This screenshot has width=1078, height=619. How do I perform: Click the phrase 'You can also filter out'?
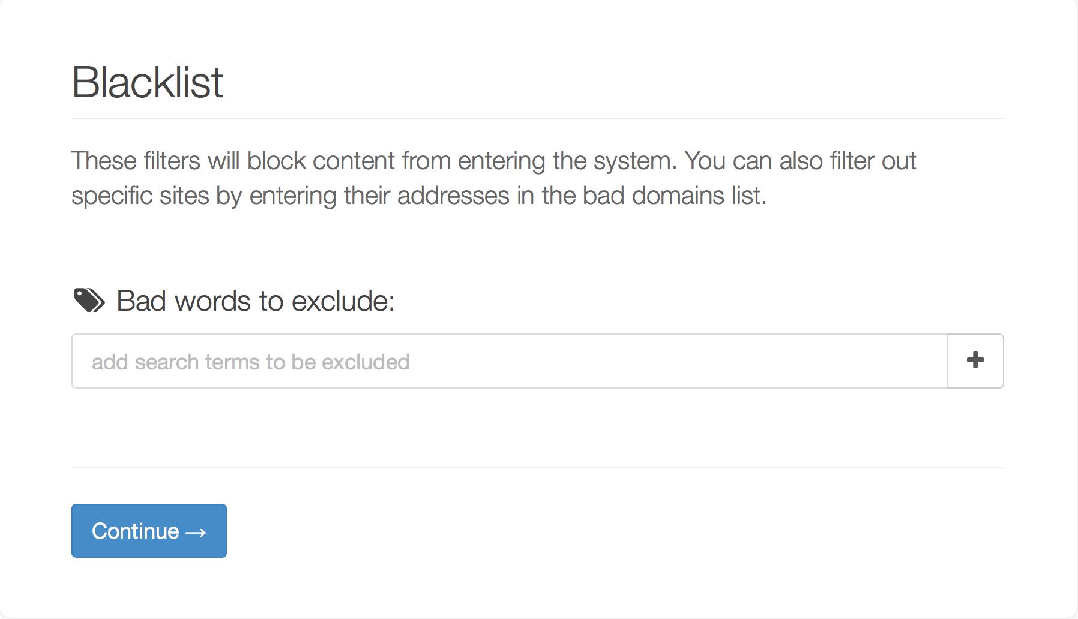pyautogui.click(x=800, y=161)
